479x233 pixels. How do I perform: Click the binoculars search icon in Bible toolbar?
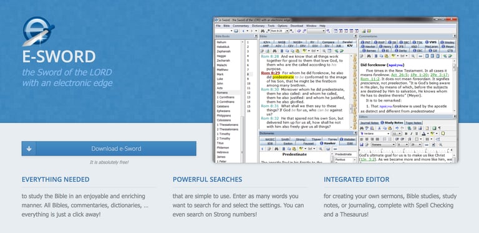pyautogui.click(x=274, y=50)
